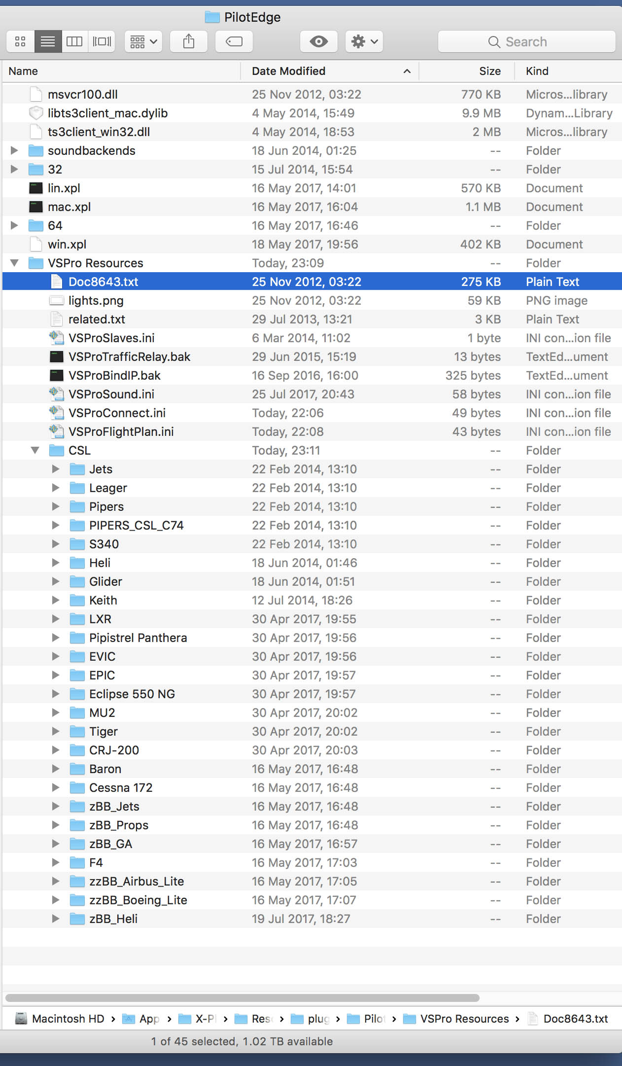Click VSPro Resources in the path bar

456,1019
